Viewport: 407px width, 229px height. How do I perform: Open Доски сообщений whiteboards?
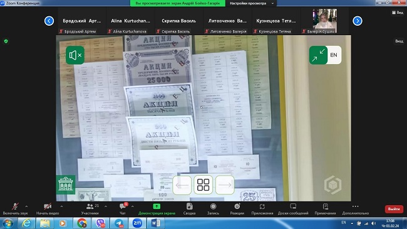point(293,209)
